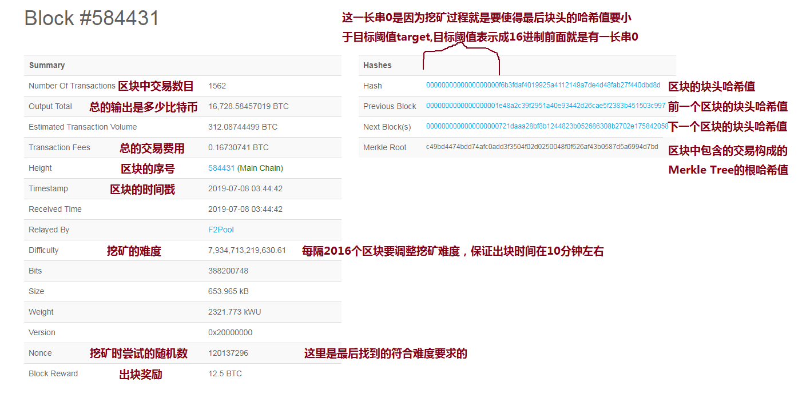Screen dimensions: 810x394
Task: Click the Hashes table header
Action: click(378, 65)
